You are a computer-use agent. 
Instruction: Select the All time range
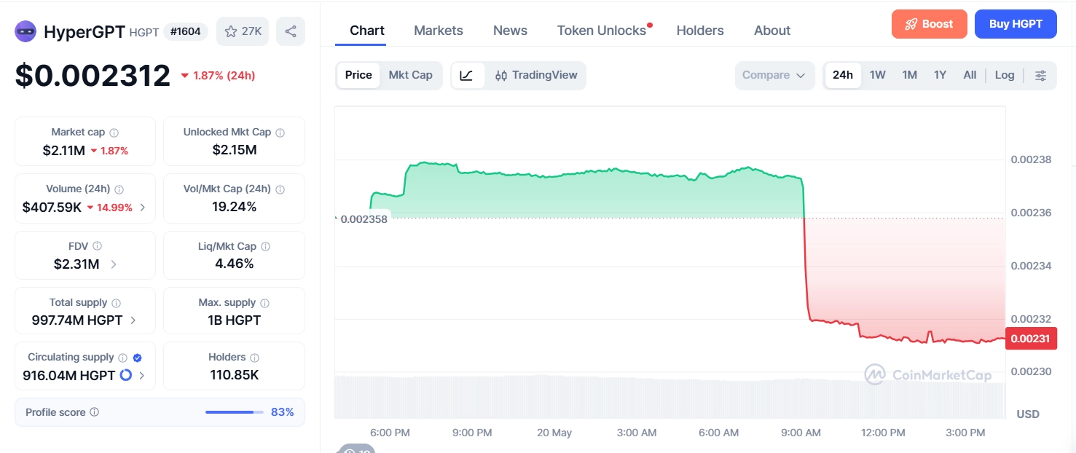(x=970, y=75)
